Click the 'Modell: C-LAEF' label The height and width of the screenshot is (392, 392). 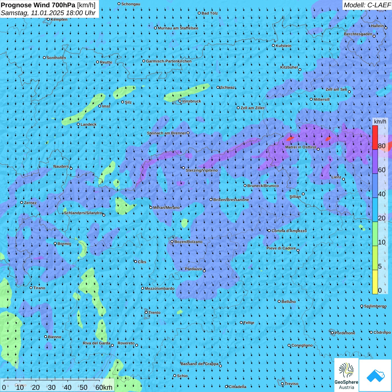click(x=367, y=5)
